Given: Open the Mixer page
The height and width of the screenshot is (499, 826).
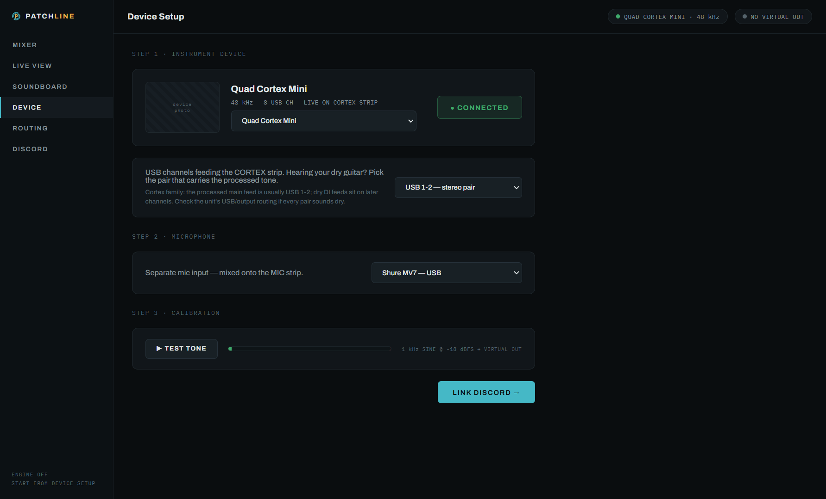Looking at the screenshot, I should tap(57, 45).
